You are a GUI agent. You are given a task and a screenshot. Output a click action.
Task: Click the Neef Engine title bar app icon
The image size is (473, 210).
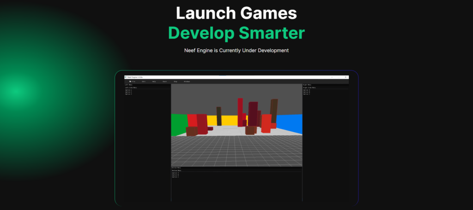[x=126, y=77]
